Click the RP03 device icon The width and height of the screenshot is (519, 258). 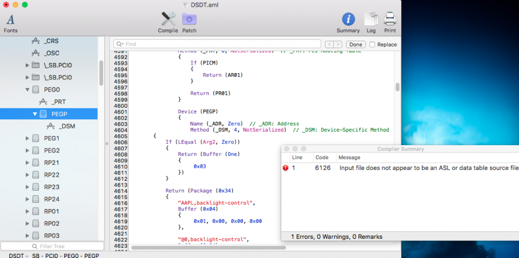[x=36, y=236]
